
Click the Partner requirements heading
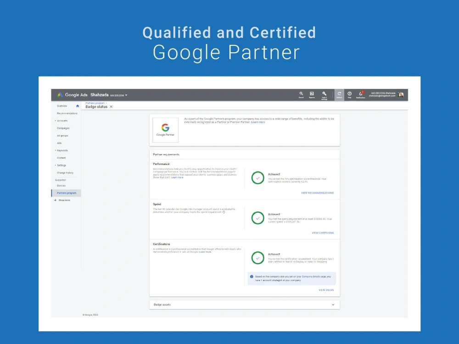tap(166, 155)
